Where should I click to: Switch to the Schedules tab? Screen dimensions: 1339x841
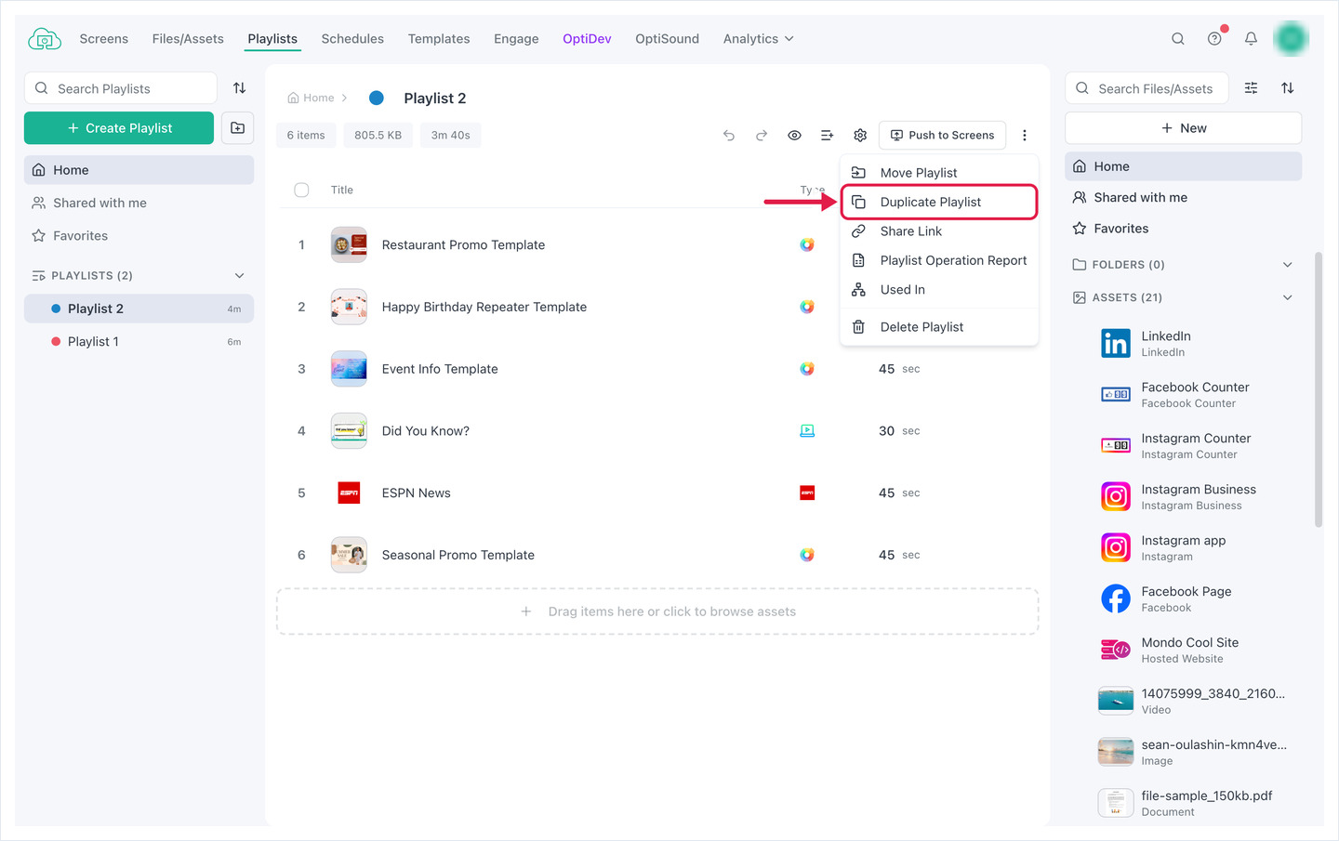(352, 39)
